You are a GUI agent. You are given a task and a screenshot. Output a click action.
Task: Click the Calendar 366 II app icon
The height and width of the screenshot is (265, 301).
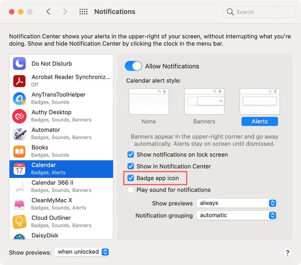point(19,187)
